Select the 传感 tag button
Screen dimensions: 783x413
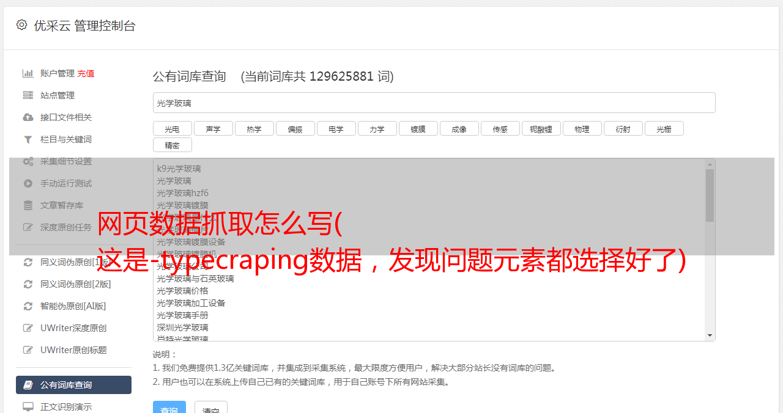click(x=500, y=128)
